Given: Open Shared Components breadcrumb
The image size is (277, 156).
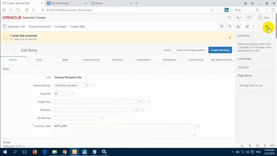Looking at the screenshot, I should click(x=39, y=26).
